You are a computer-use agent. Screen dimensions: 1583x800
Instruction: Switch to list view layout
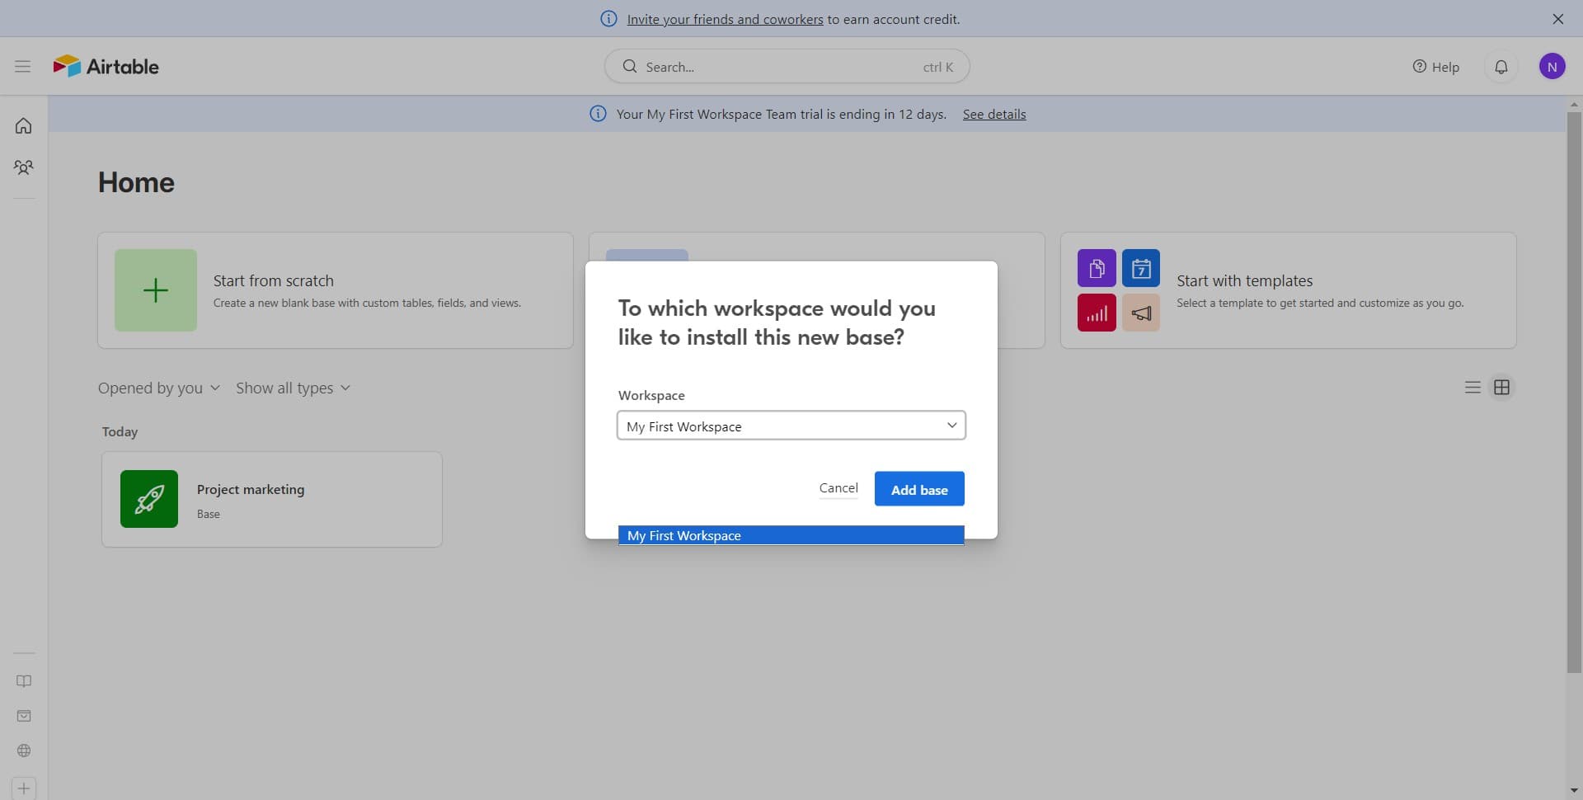tap(1473, 388)
